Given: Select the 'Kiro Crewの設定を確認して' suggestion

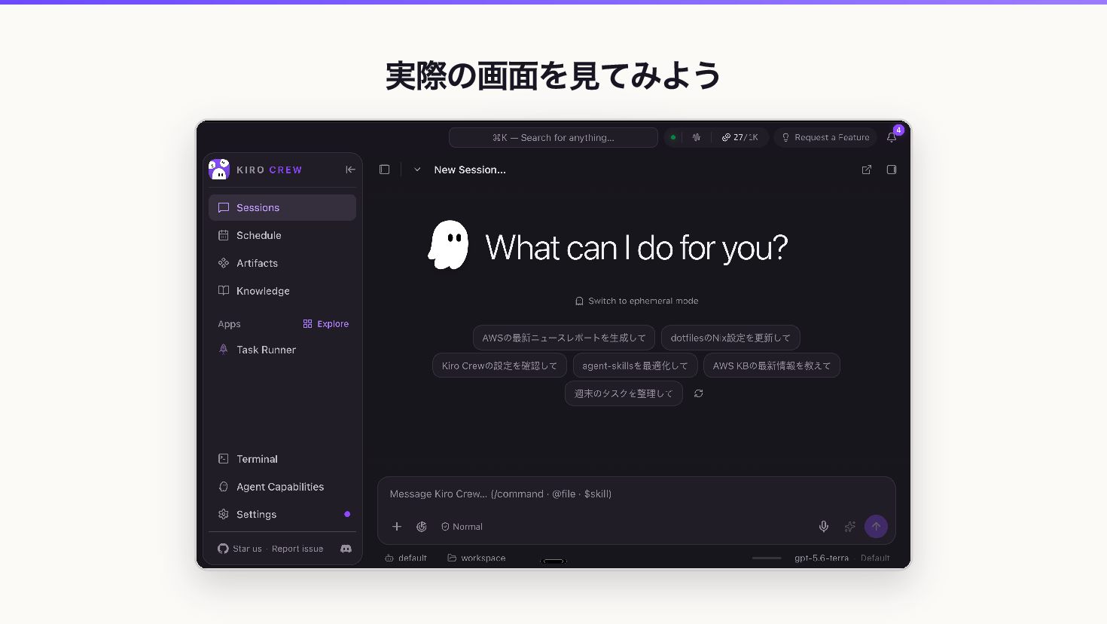Looking at the screenshot, I should tap(499, 366).
